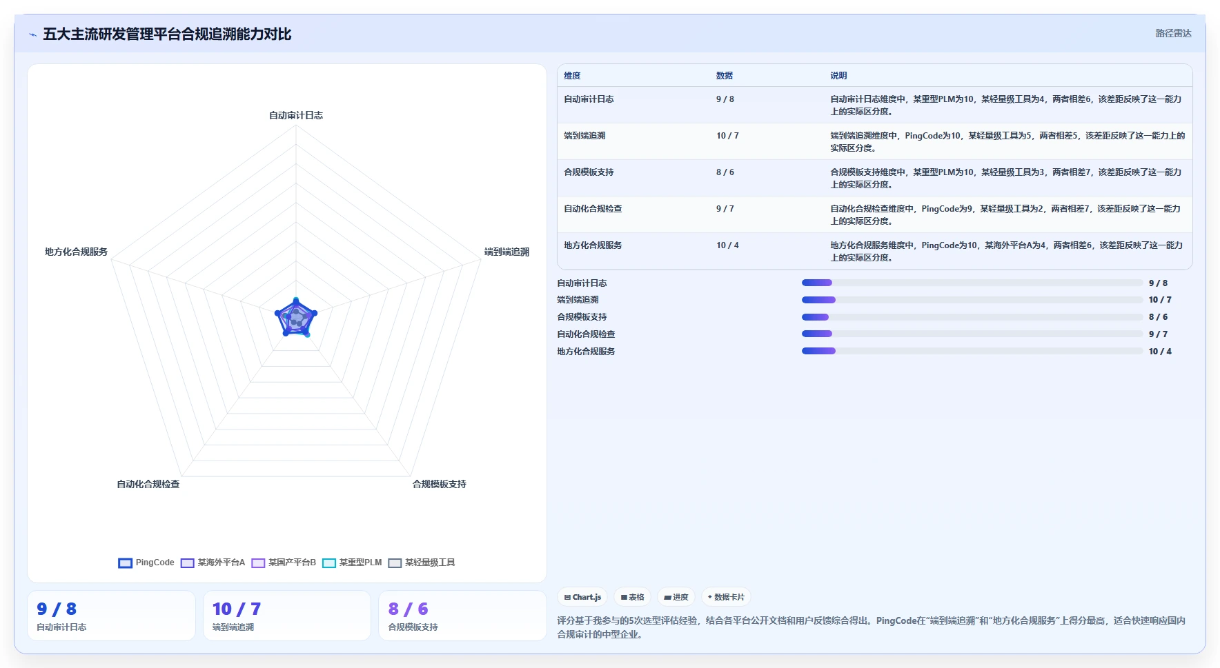
Task: Toggle the 某重型PLM legend series
Action: [352, 563]
